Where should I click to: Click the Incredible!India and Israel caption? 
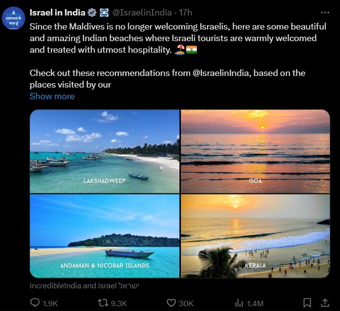[84, 285]
